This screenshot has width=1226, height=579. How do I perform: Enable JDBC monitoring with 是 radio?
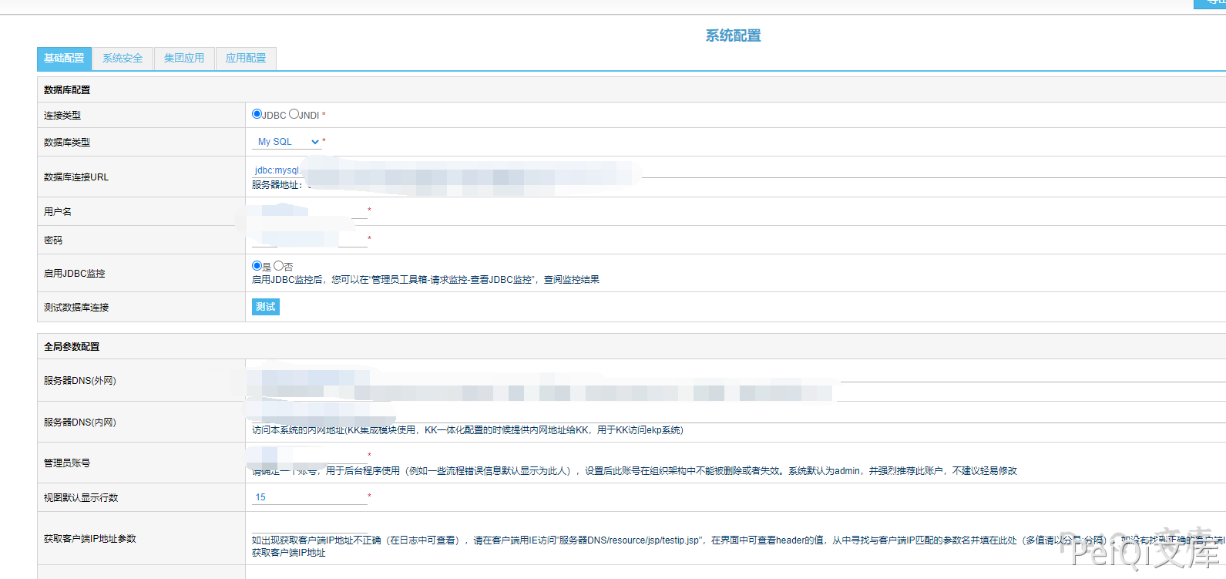[257, 265]
